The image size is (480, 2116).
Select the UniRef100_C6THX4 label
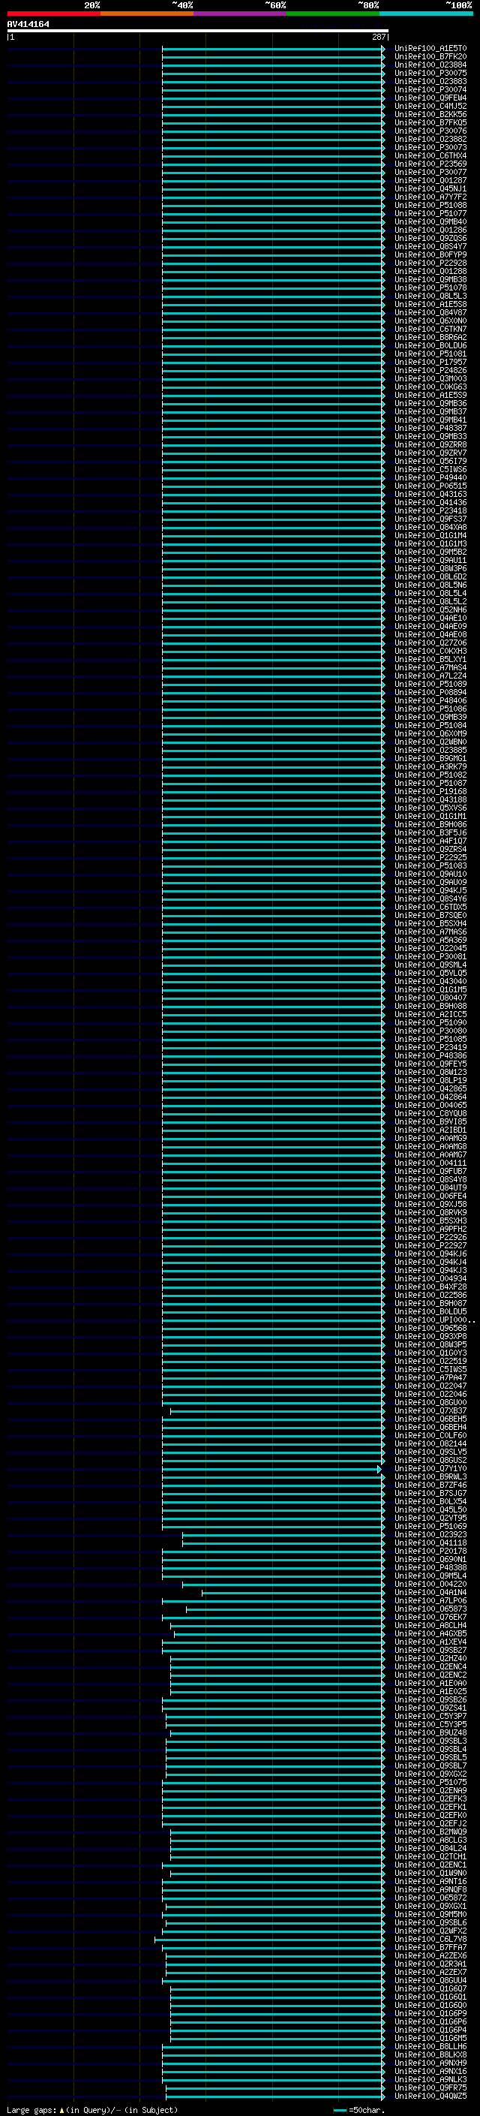[430, 155]
